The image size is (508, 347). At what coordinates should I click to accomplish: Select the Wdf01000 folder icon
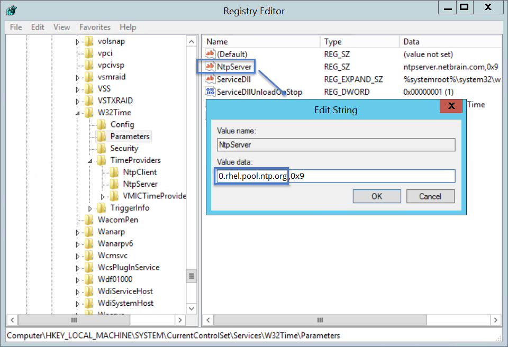click(x=89, y=279)
